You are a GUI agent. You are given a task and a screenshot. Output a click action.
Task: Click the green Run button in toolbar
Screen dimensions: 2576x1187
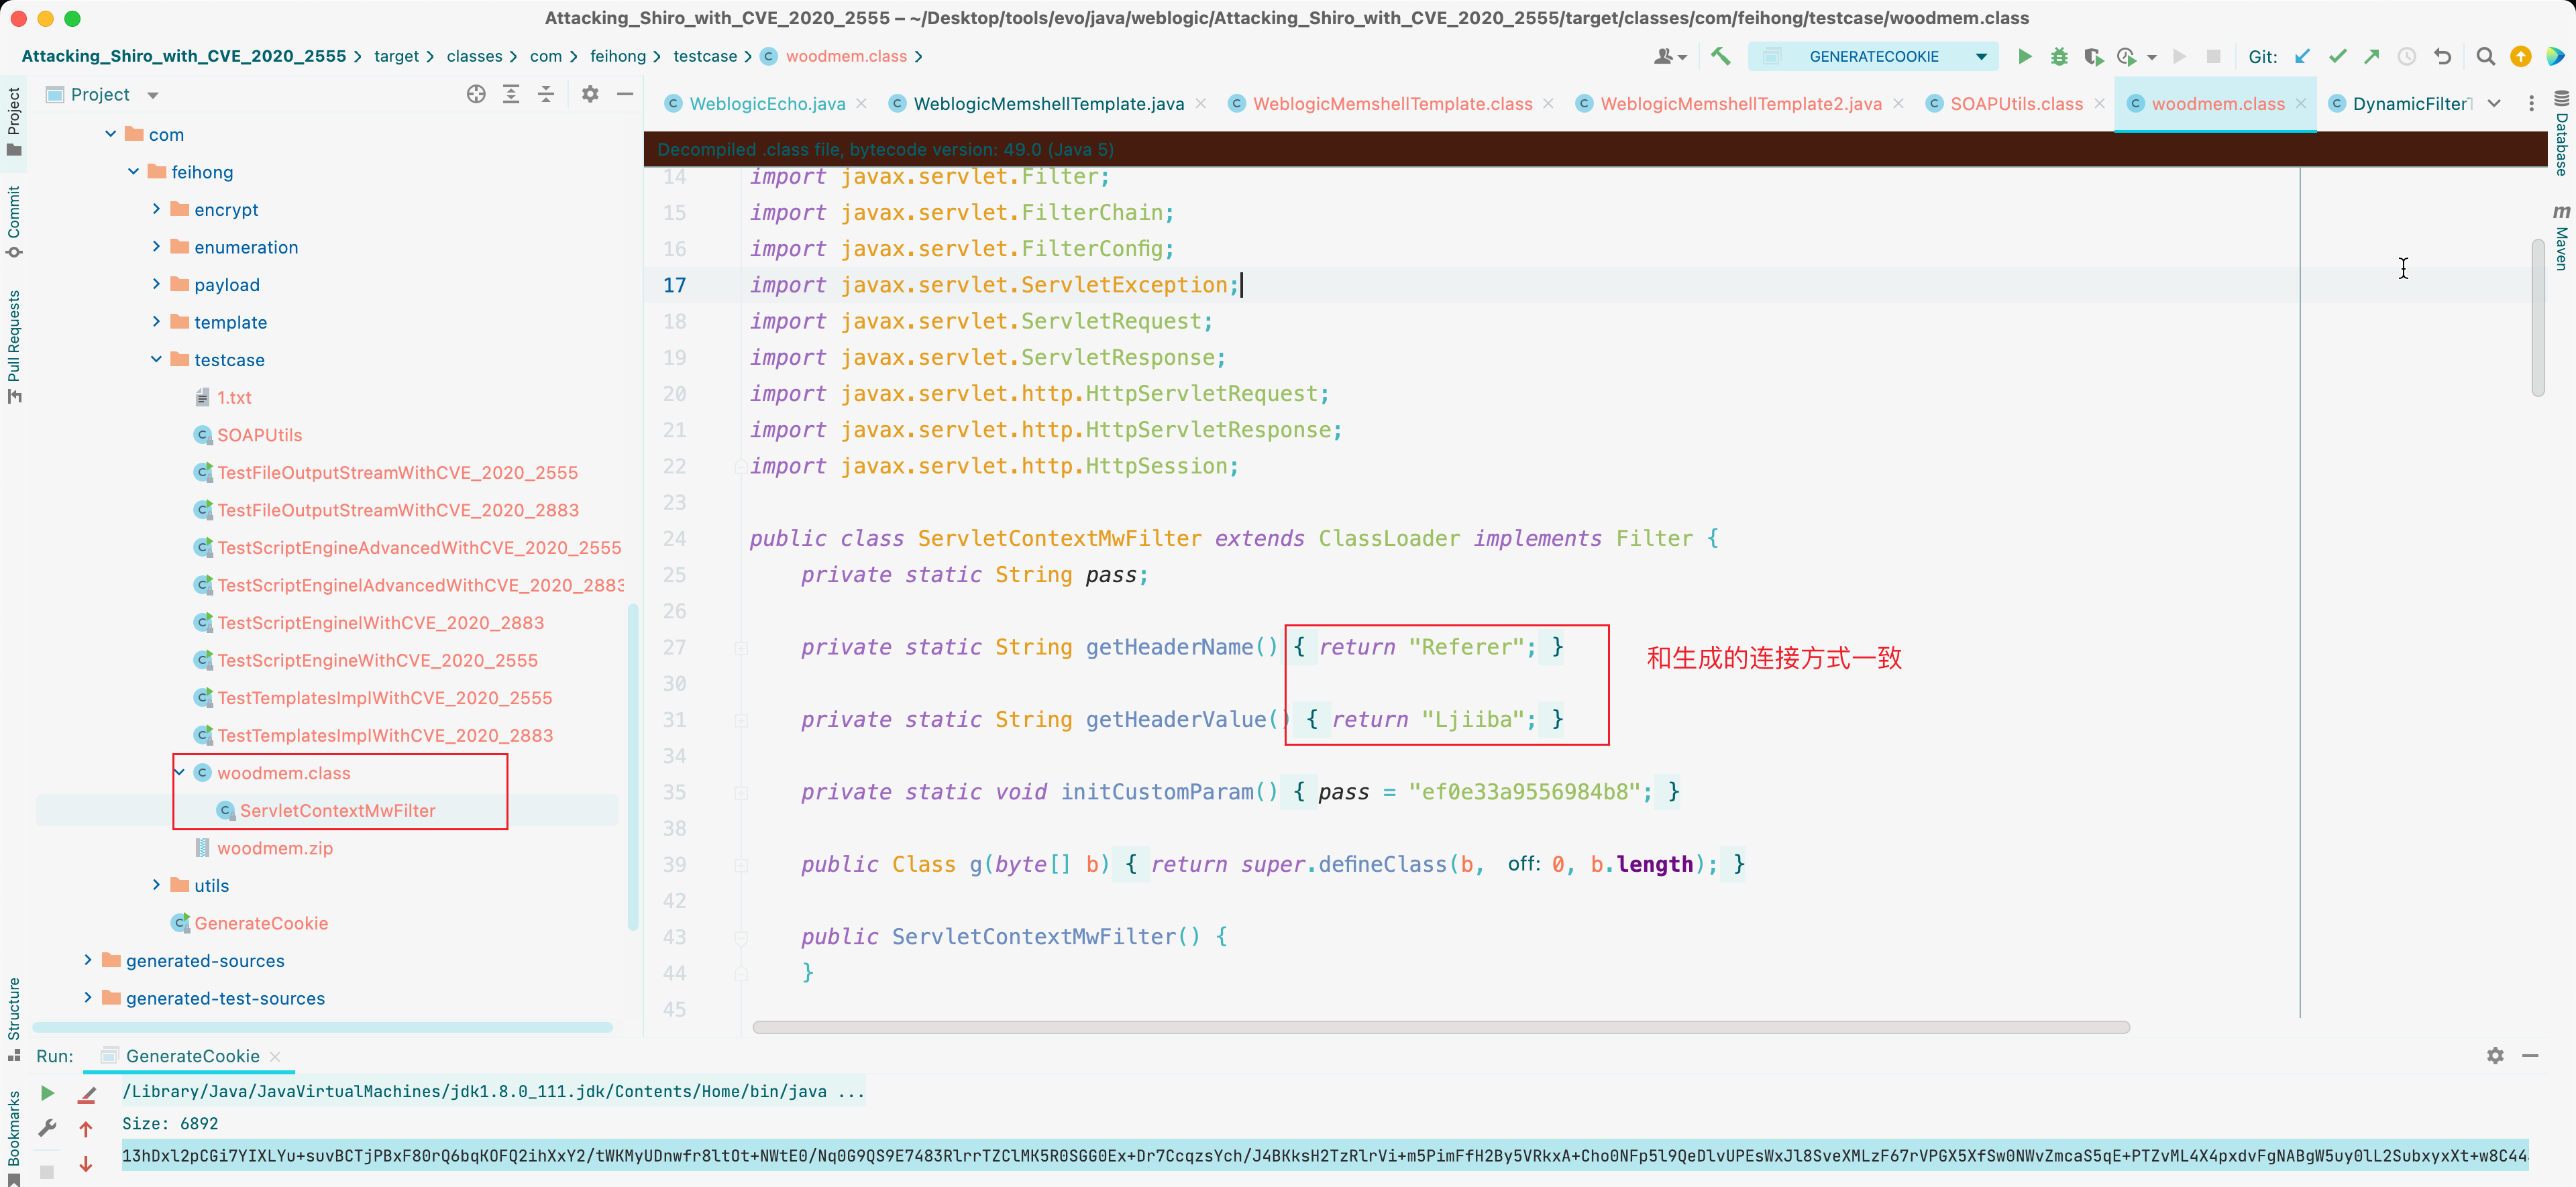[x=2024, y=57]
